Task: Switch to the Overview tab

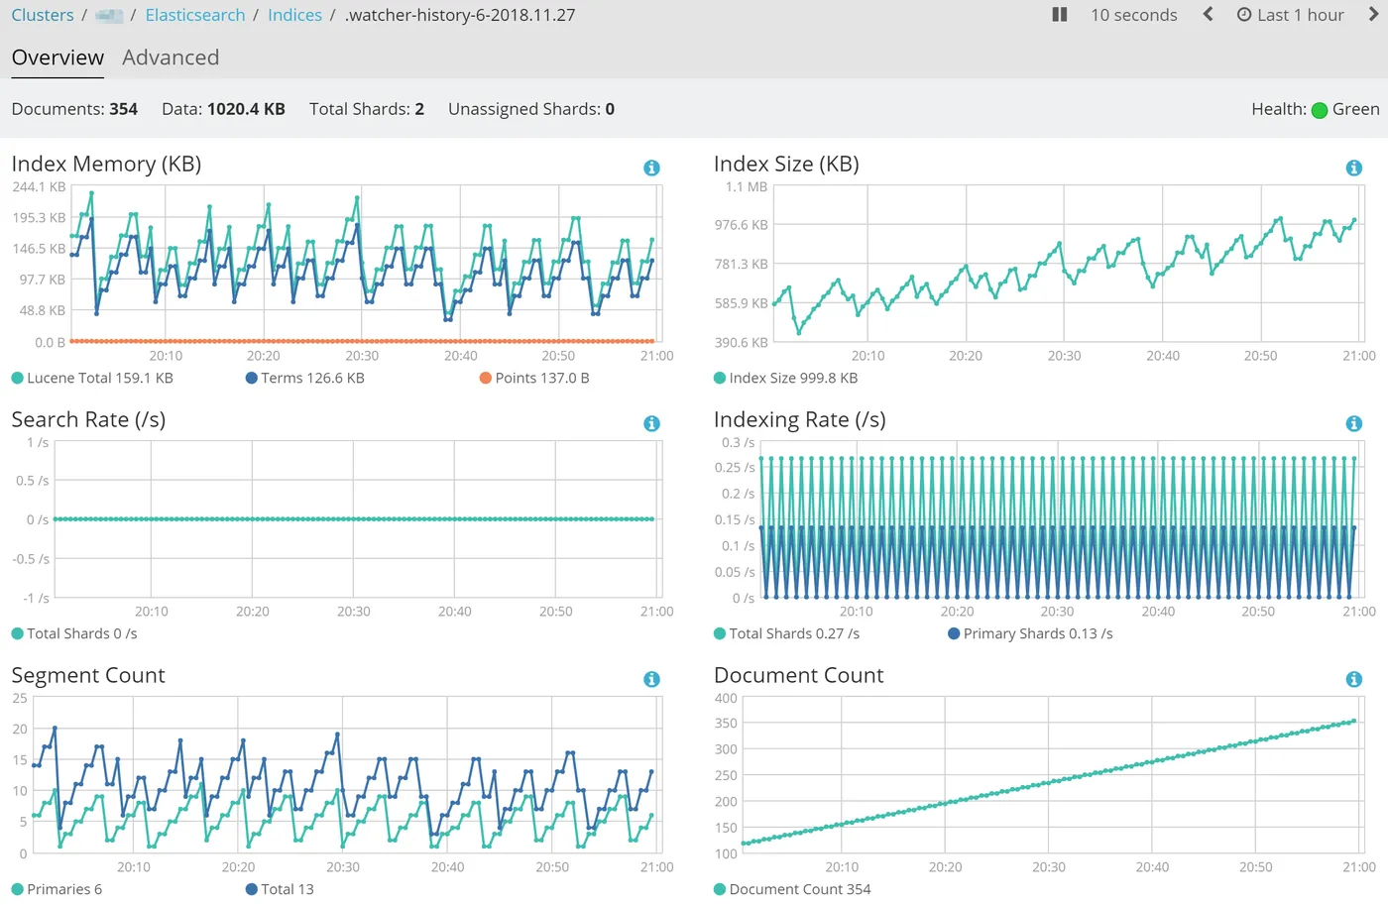Action: [58, 57]
